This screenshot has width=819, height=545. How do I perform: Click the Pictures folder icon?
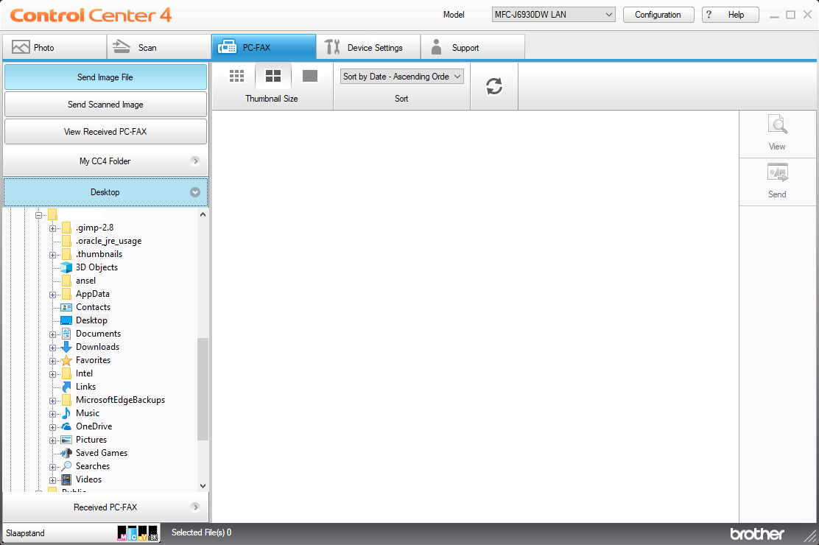tap(66, 440)
